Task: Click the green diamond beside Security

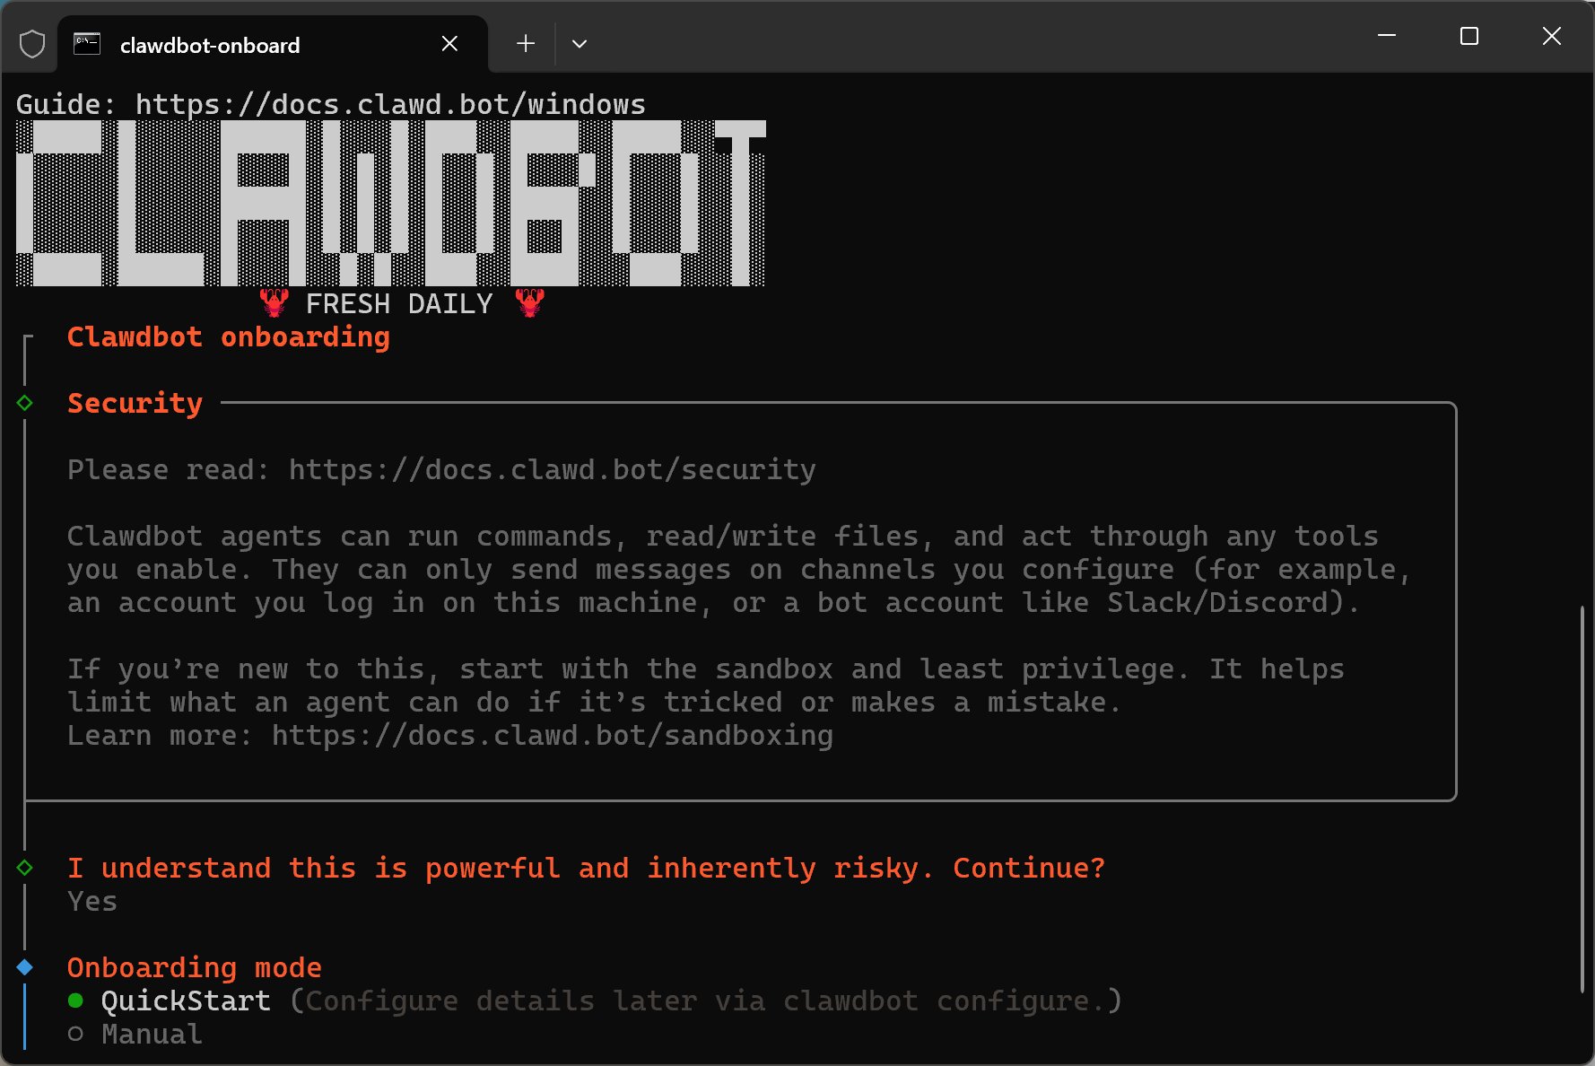Action: tap(25, 403)
